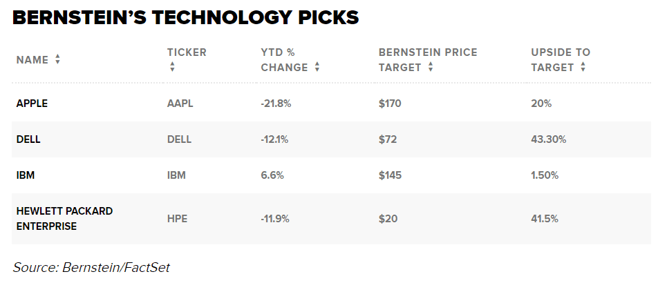Select IBM's 6.6% YTD change
The image size is (658, 283).
point(272,175)
